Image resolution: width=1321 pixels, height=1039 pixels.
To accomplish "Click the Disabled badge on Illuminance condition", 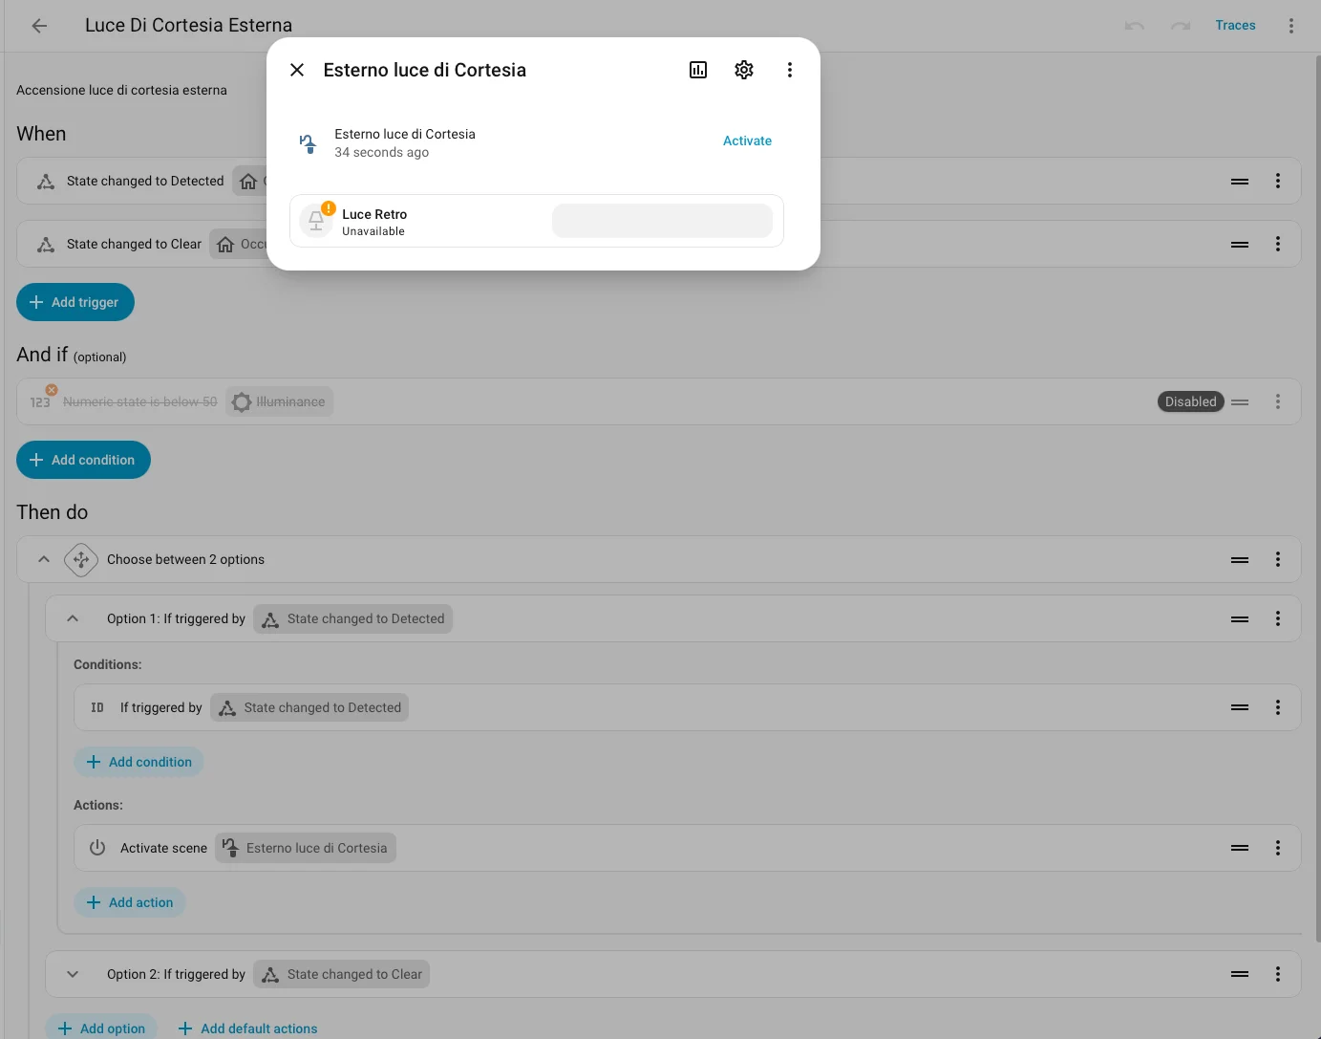I will pyautogui.click(x=1190, y=401).
